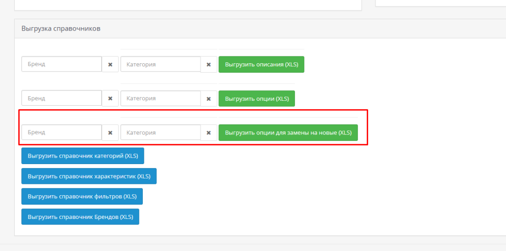
Task: Focus Категория input in the замены на новые row
Action: tap(161, 132)
